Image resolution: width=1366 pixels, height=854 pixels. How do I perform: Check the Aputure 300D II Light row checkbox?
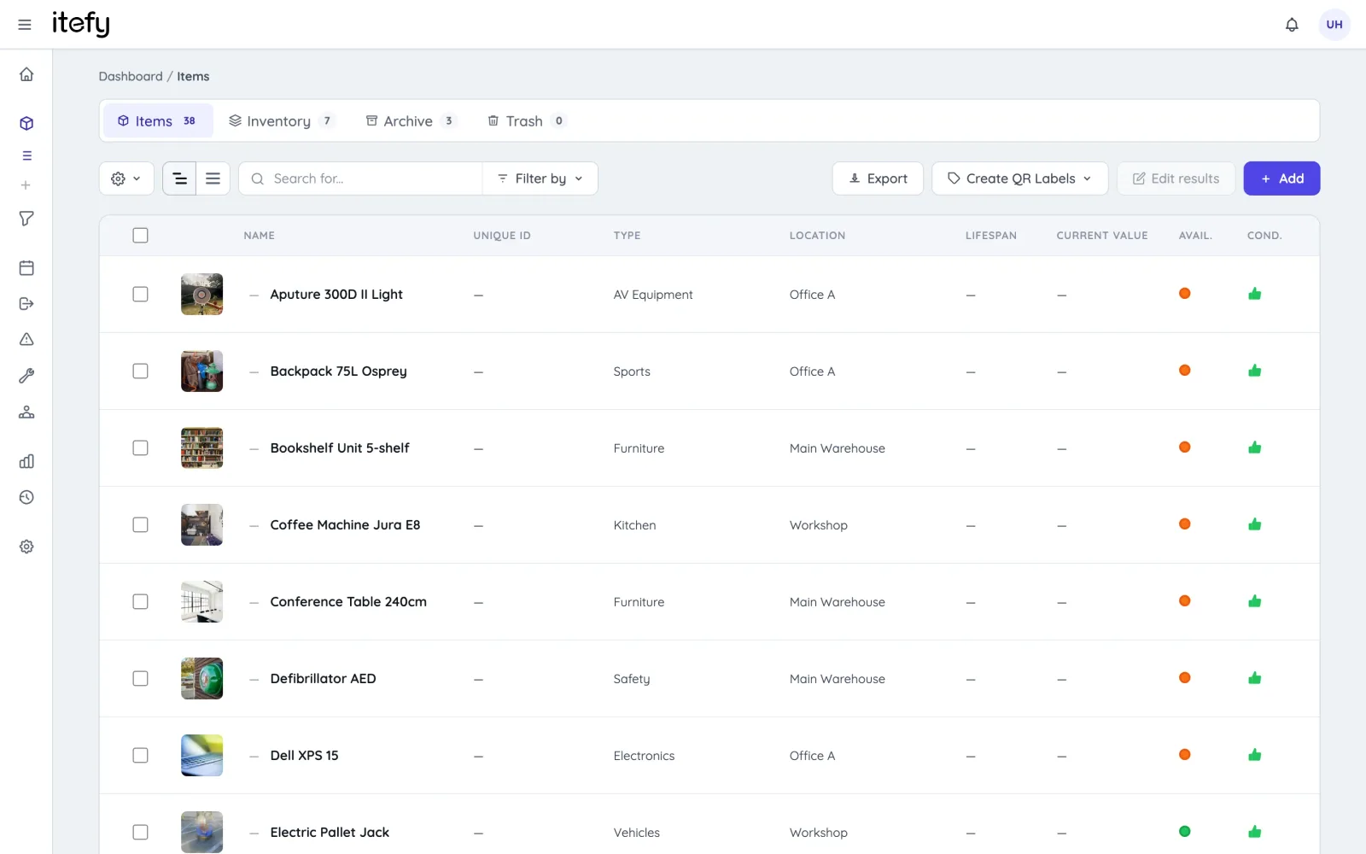(x=141, y=294)
